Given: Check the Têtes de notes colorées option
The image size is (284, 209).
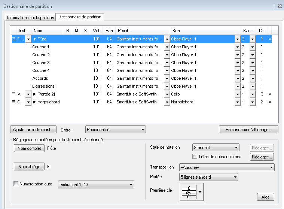Looking at the screenshot, I should click(x=195, y=157).
